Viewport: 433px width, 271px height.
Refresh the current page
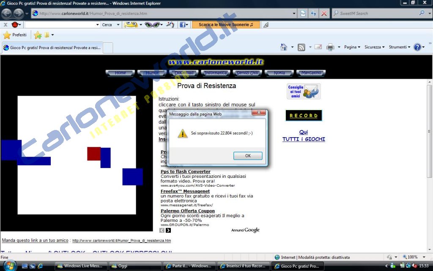tap(313, 13)
